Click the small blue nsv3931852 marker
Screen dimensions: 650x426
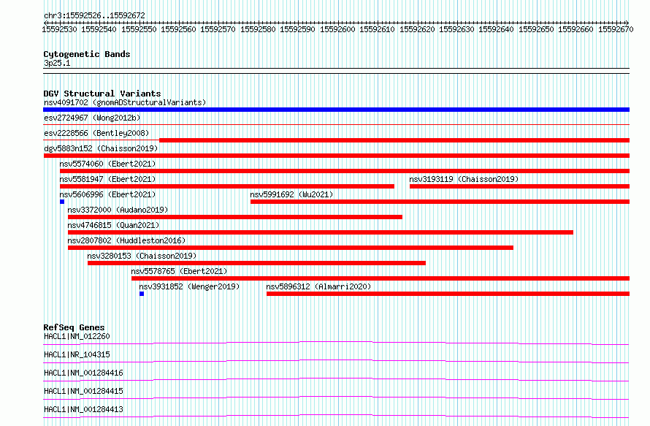tap(142, 294)
